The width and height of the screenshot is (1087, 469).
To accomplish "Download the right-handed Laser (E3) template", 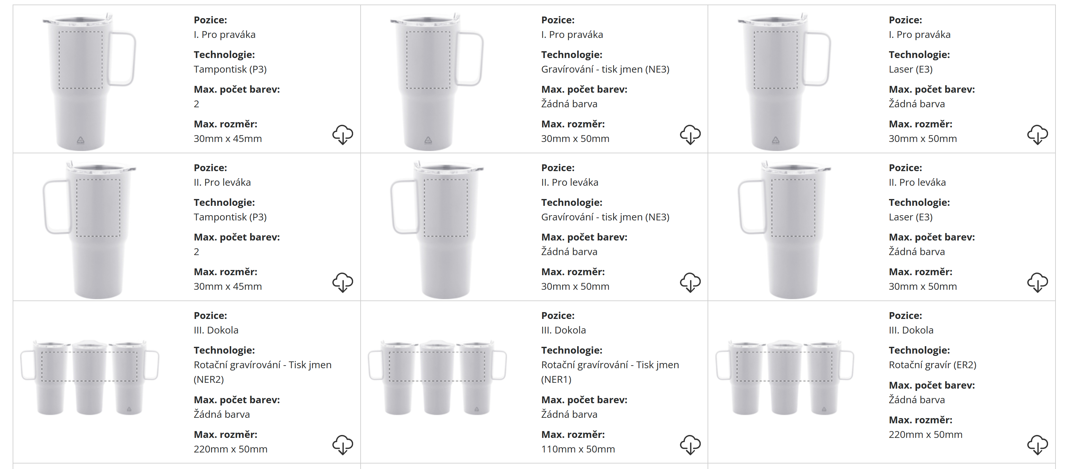I will 1037,135.
